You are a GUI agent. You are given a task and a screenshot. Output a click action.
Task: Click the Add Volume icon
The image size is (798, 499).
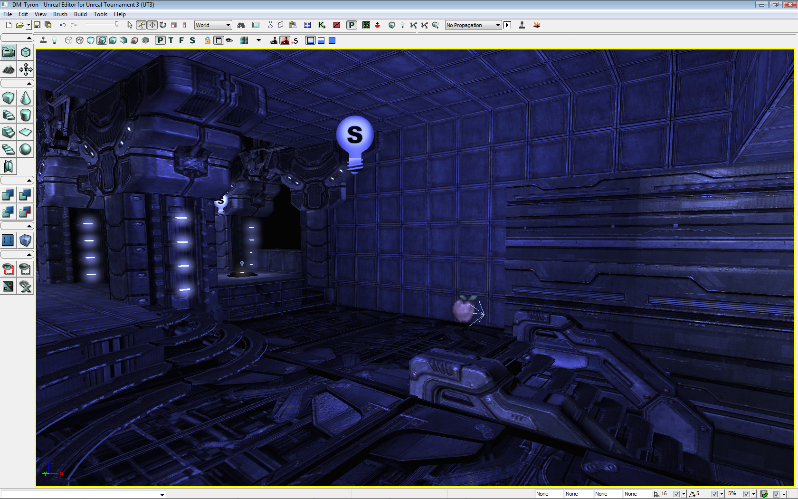pyautogui.click(x=26, y=240)
